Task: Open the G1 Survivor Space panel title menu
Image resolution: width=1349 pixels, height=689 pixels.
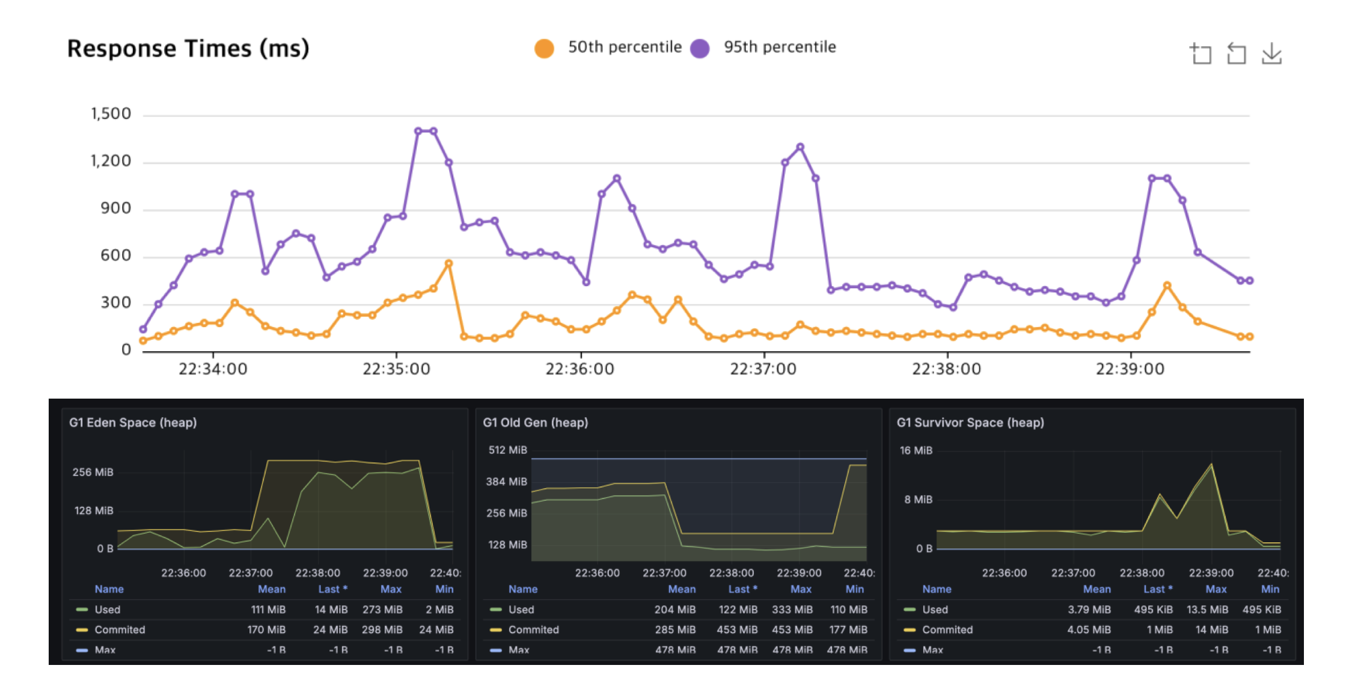Action: coord(970,423)
